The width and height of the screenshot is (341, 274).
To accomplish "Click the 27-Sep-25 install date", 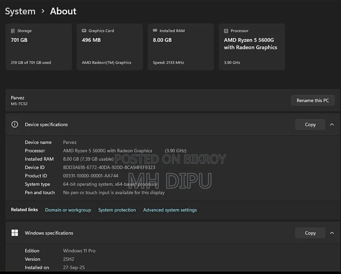I will click(x=74, y=267).
